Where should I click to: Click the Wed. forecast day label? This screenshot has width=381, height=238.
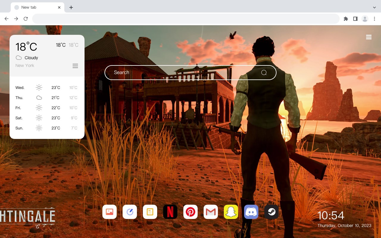20,87
